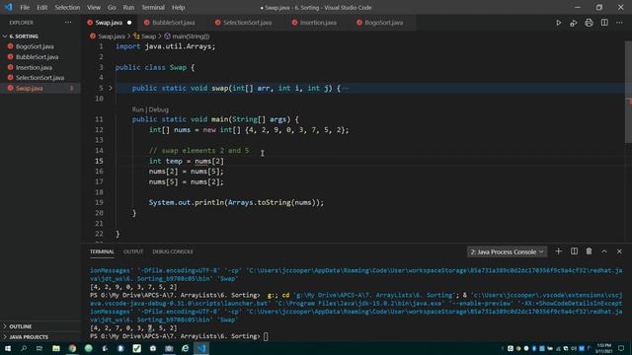Open the View menu
The image size is (632, 355).
(94, 7)
